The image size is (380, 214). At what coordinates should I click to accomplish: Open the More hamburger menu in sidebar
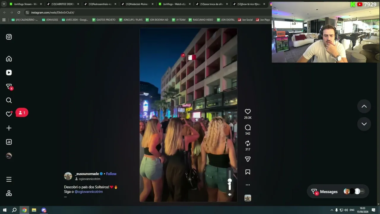click(x=9, y=180)
